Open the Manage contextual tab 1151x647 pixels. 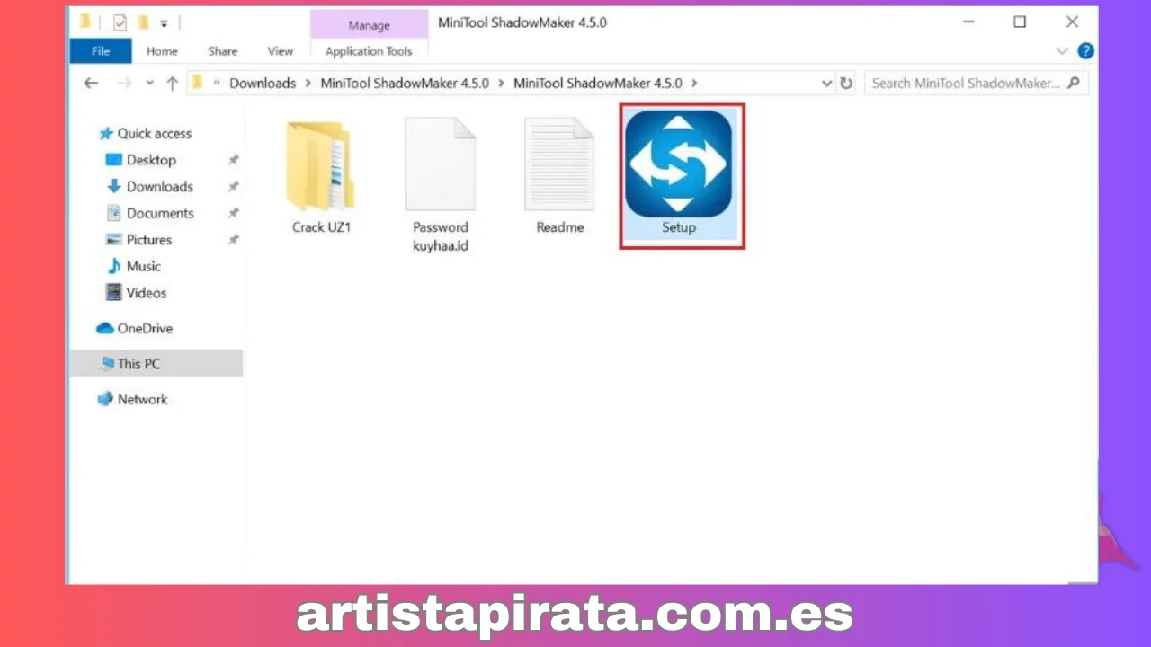369,25
